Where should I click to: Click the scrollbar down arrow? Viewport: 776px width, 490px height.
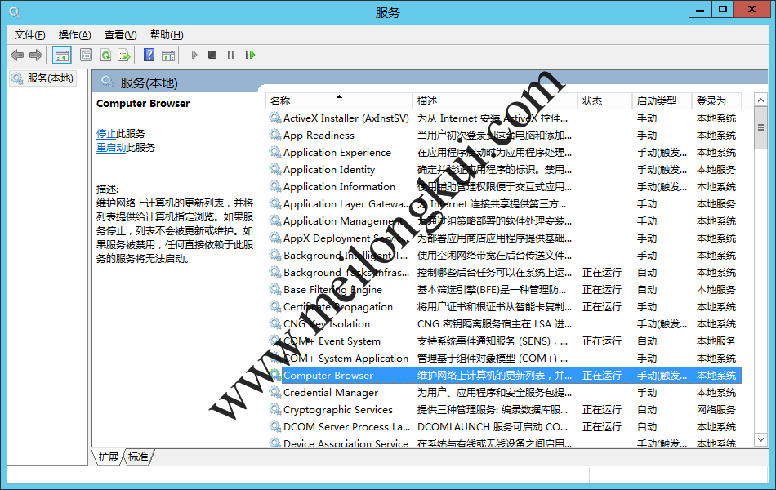[x=760, y=439]
